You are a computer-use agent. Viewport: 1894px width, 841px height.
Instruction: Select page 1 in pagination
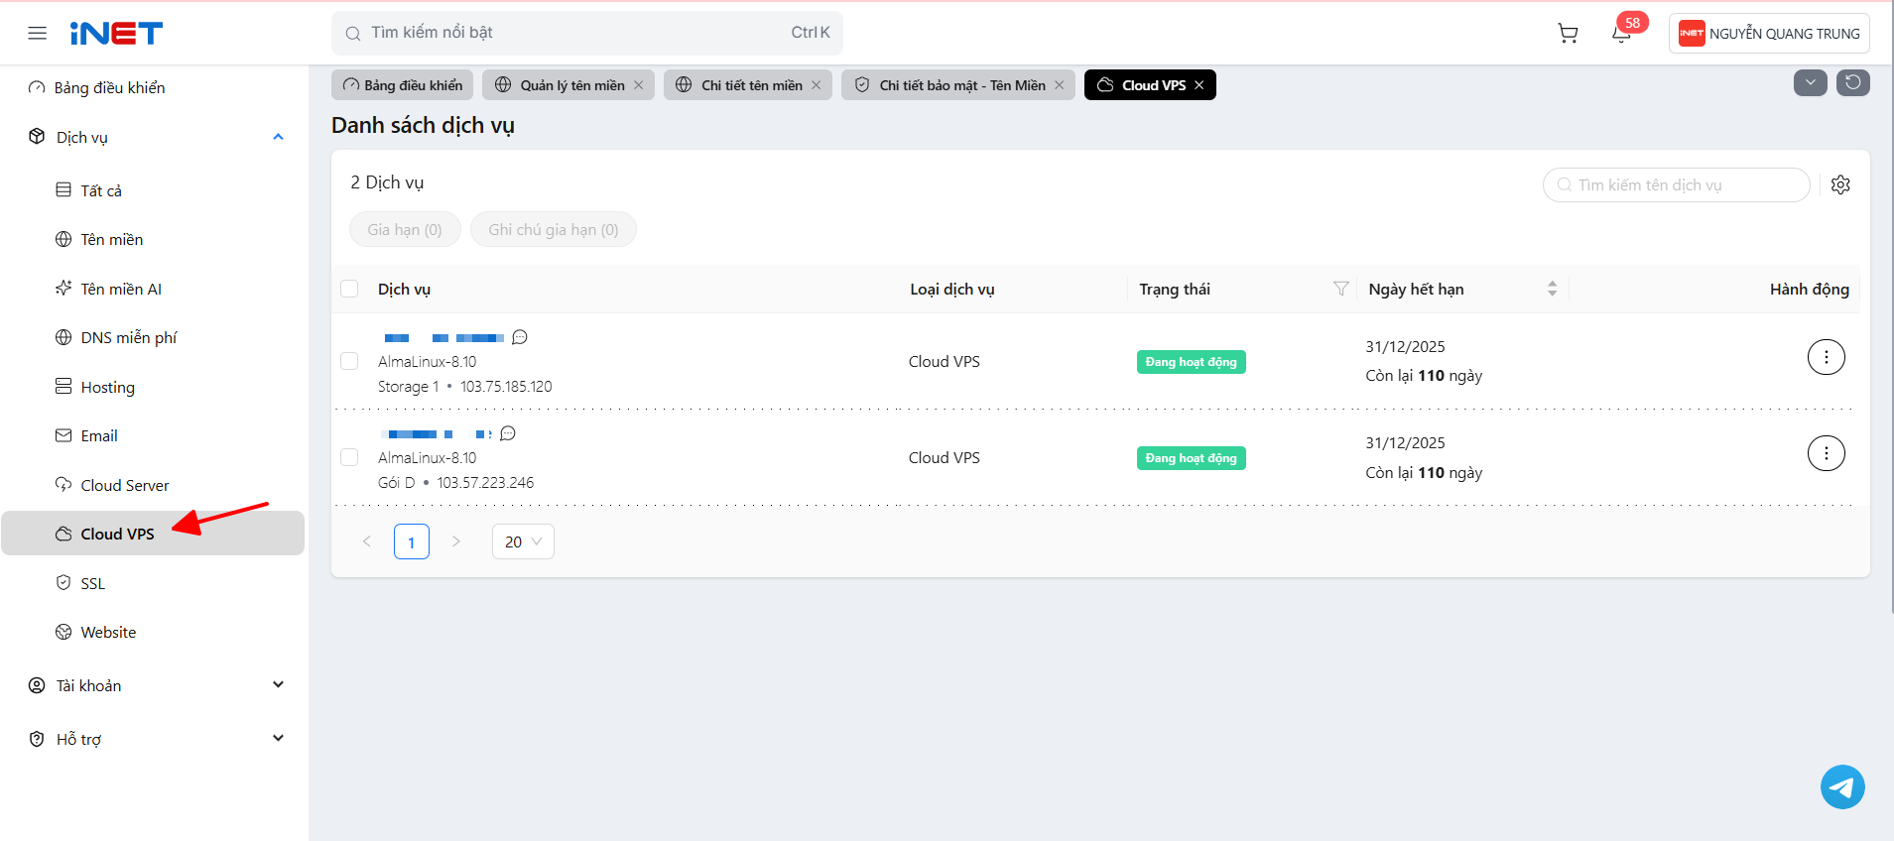point(412,541)
